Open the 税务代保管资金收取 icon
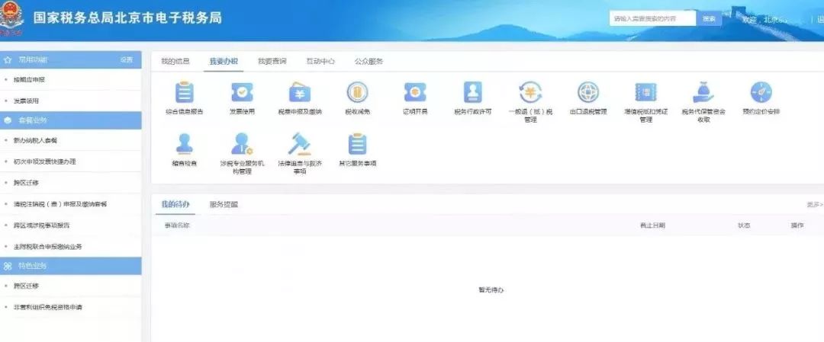 (x=703, y=92)
